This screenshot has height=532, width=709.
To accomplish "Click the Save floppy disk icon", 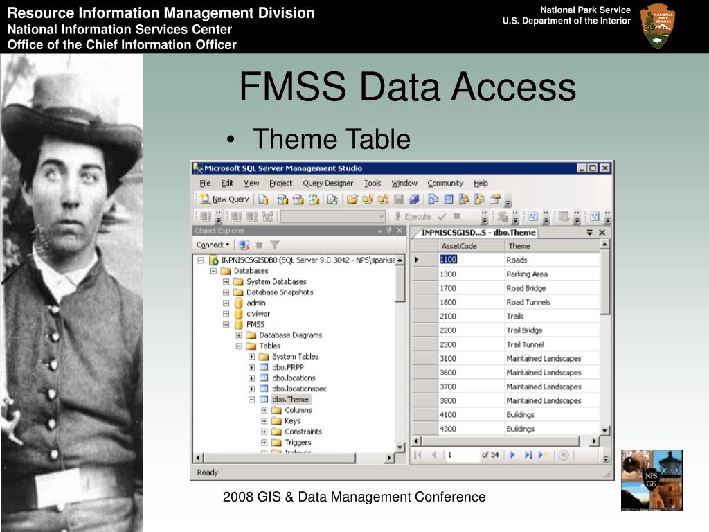I will 398,199.
